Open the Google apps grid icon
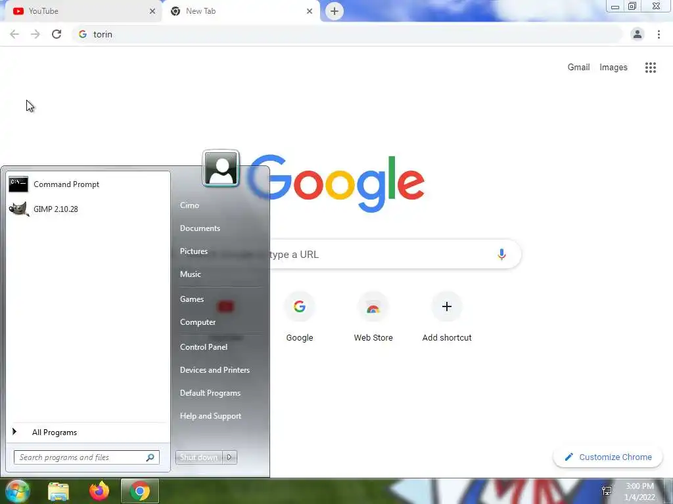The height and width of the screenshot is (504, 673). click(x=650, y=68)
